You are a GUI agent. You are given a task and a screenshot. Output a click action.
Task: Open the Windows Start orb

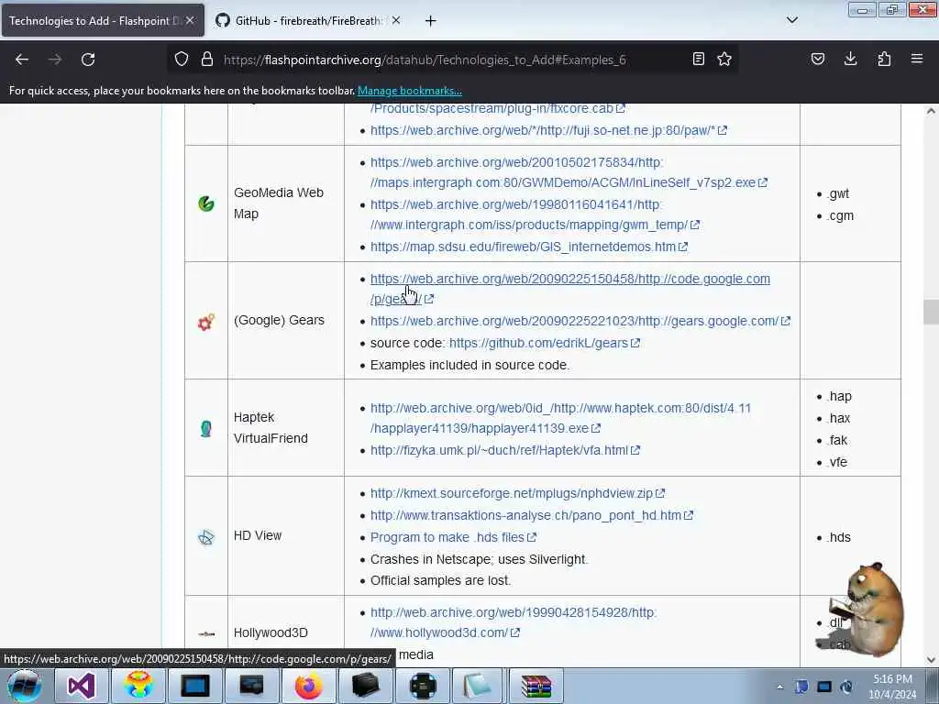tap(24, 686)
